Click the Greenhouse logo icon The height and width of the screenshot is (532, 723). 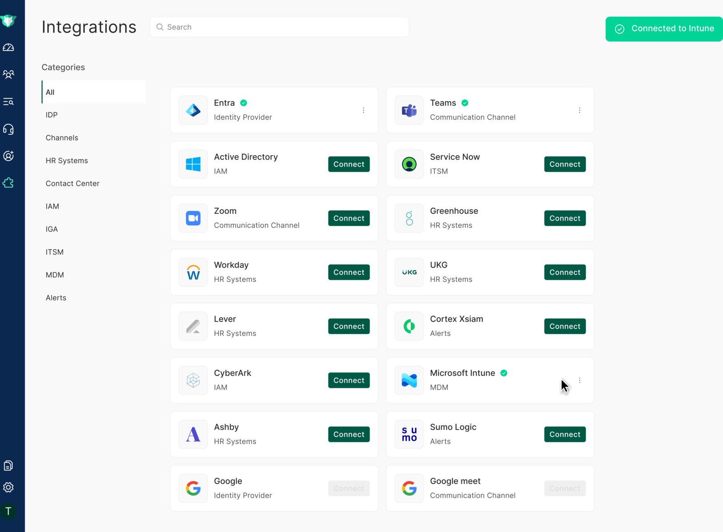[x=409, y=218]
